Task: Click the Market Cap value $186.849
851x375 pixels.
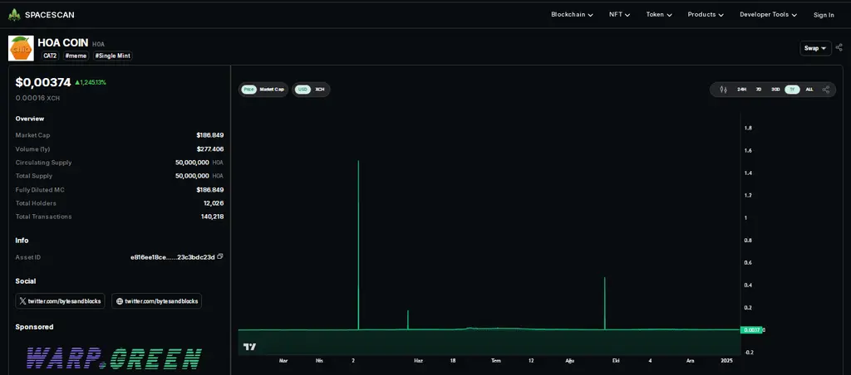Action: click(210, 135)
